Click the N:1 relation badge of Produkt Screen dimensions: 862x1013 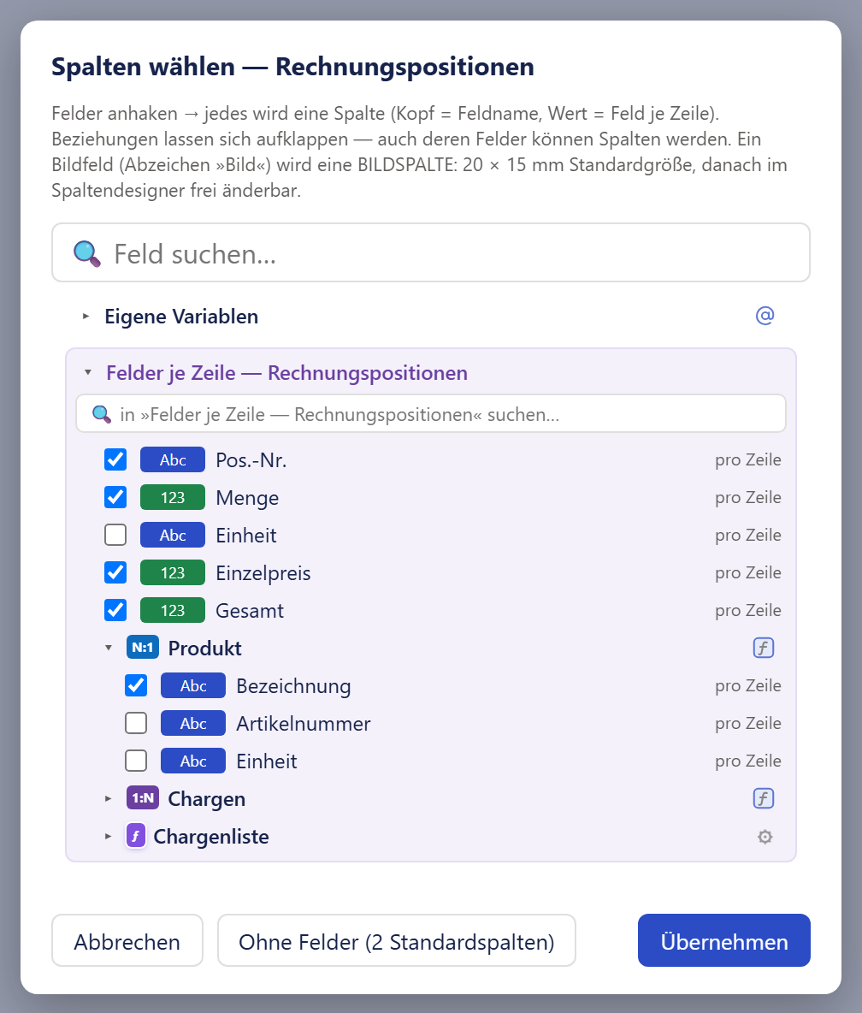coord(143,648)
